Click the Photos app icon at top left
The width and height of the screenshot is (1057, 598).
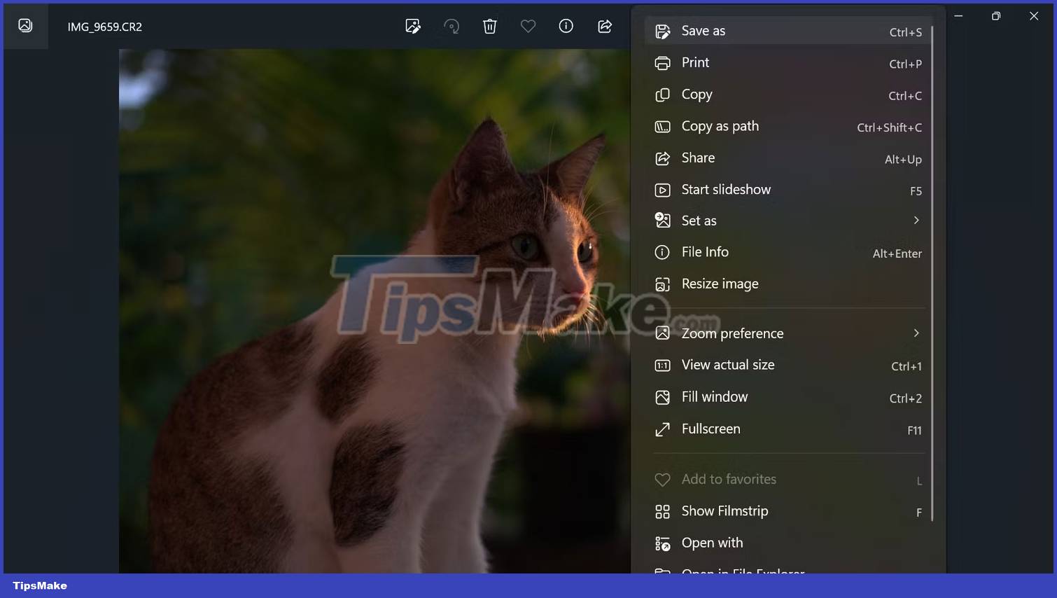[26, 26]
